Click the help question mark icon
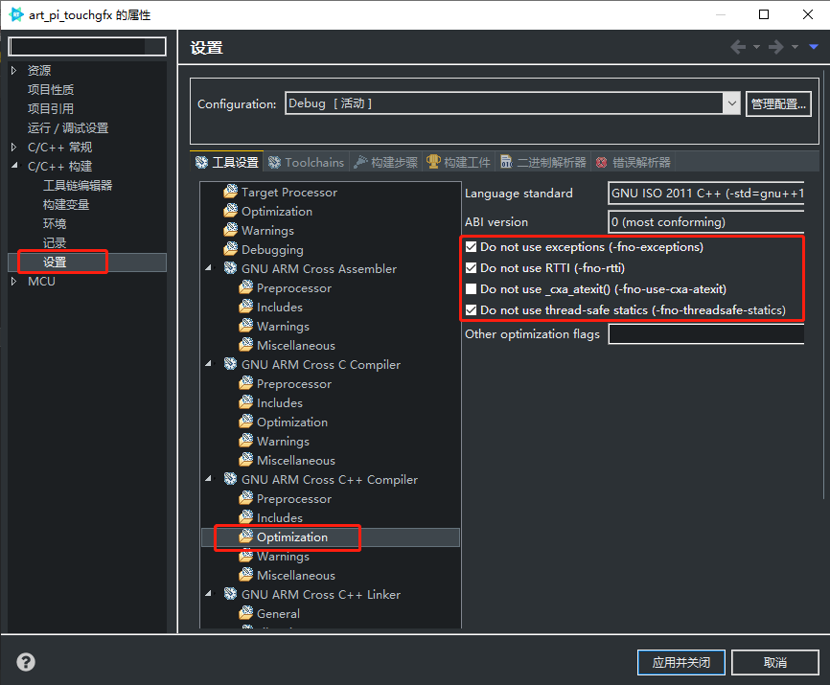Image resolution: width=830 pixels, height=685 pixels. coord(25,661)
